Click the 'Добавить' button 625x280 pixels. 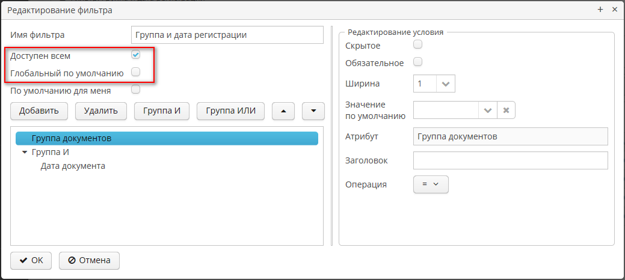point(39,111)
